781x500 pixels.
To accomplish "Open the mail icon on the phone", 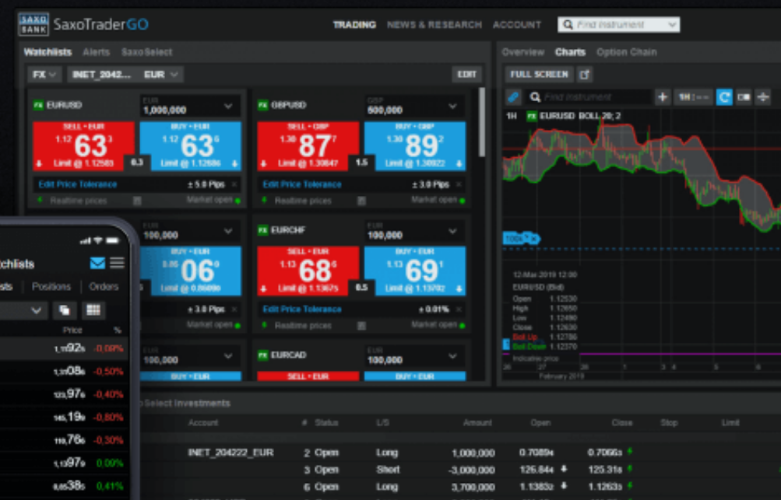I will pos(97,263).
